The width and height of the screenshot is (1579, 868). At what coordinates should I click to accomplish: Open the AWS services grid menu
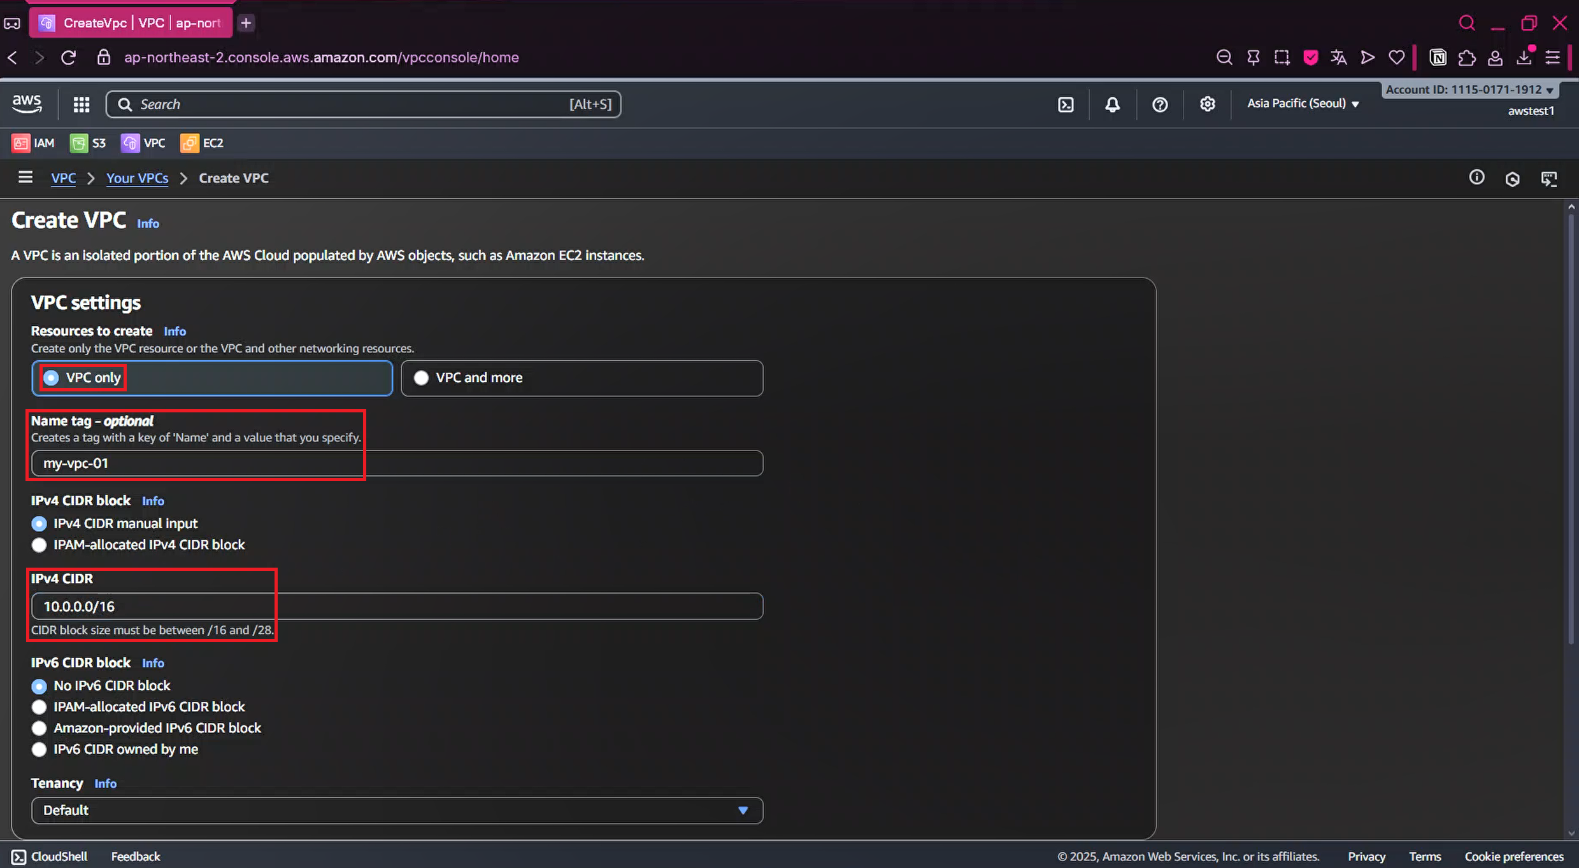[x=81, y=104]
